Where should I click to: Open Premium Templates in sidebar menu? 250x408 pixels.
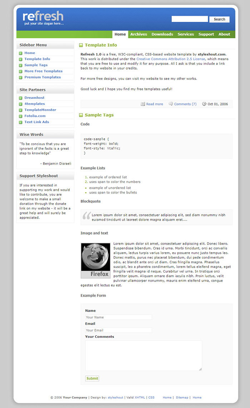point(42,77)
